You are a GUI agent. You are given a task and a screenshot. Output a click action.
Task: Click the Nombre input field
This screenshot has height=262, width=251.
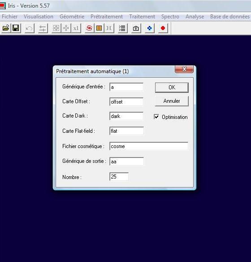(119, 177)
